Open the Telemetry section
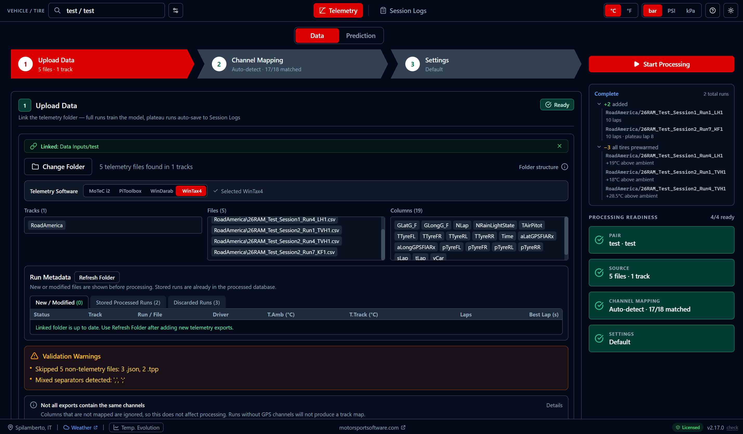Screen dimensions: 743x434 [338, 11]
